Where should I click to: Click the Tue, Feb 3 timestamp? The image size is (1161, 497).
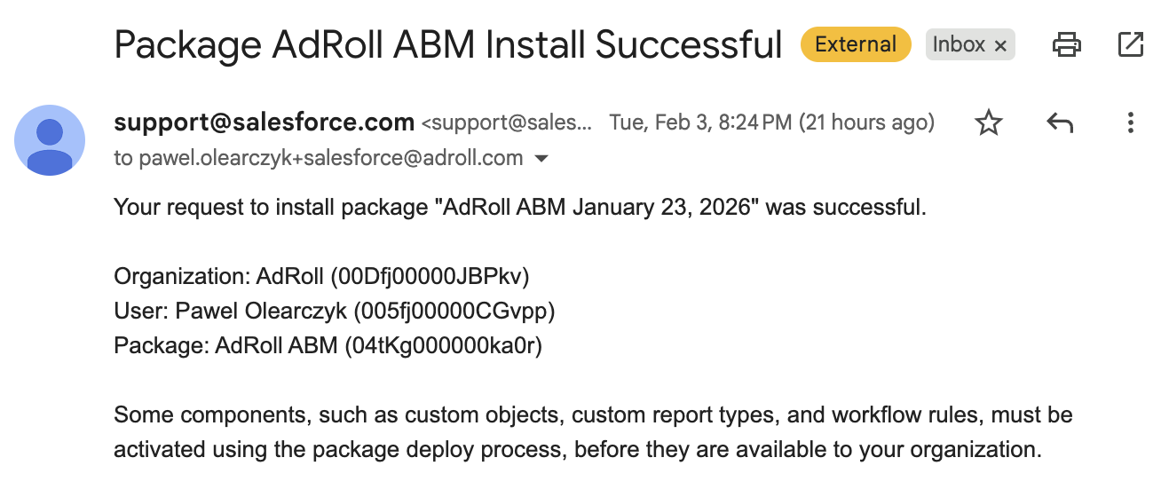click(770, 122)
